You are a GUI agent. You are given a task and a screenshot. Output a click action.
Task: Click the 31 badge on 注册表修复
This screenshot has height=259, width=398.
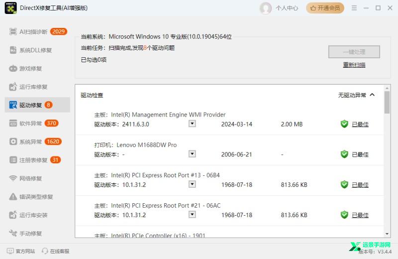(x=55, y=160)
